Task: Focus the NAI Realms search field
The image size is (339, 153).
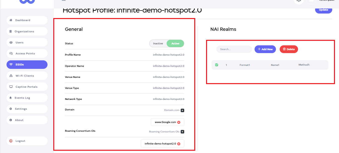Action: [234, 49]
